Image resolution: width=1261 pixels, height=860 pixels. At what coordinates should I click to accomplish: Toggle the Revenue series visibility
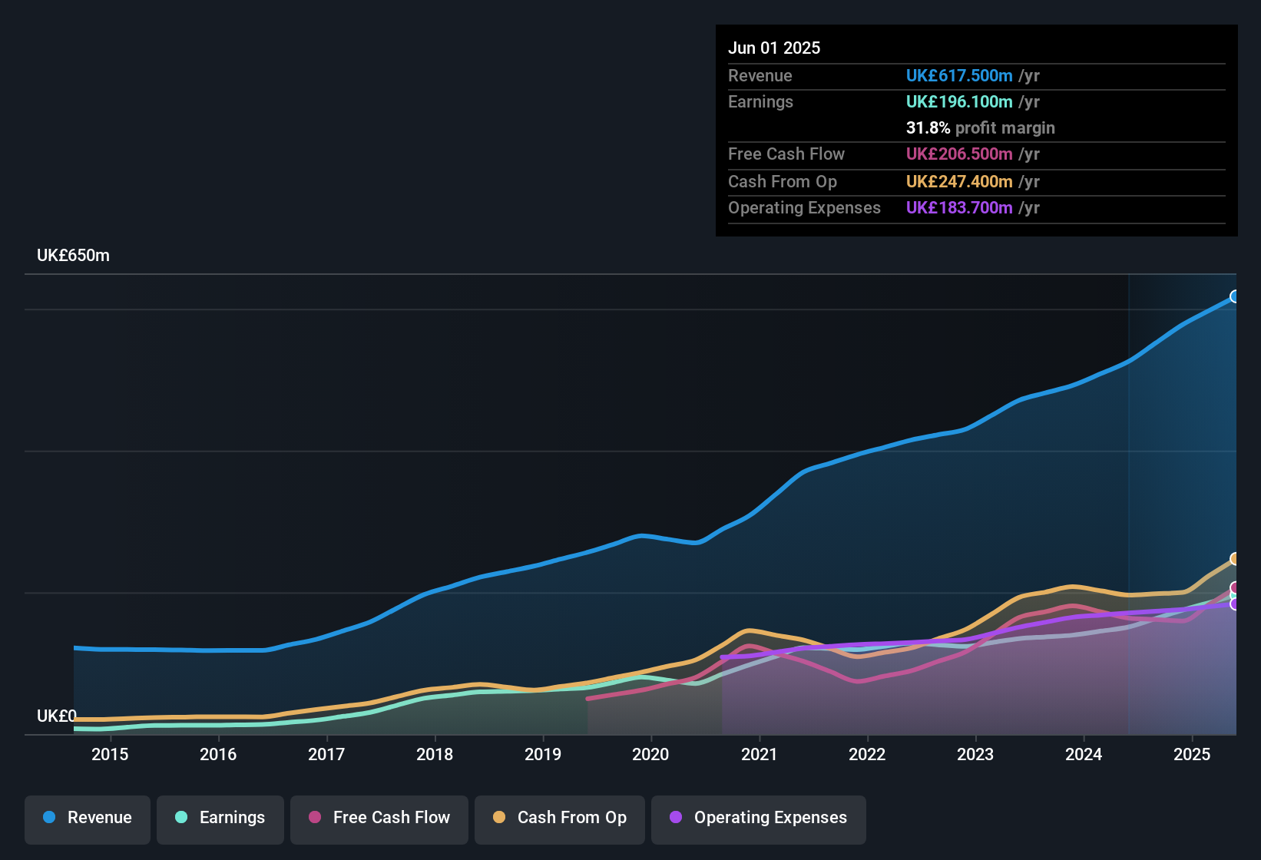(x=87, y=819)
